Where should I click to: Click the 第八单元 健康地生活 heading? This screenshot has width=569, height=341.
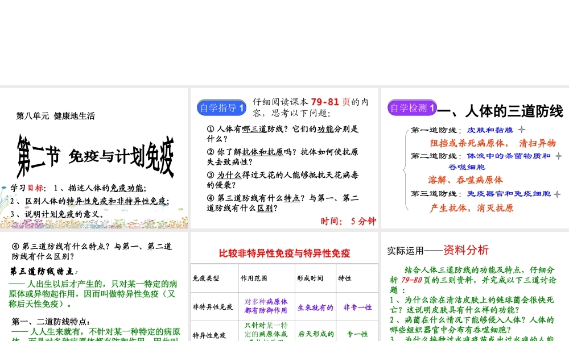(55, 116)
